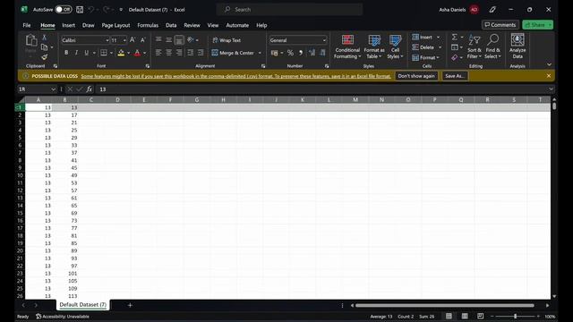The image size is (573, 322).
Task: Top align cell content
Action: (158, 39)
